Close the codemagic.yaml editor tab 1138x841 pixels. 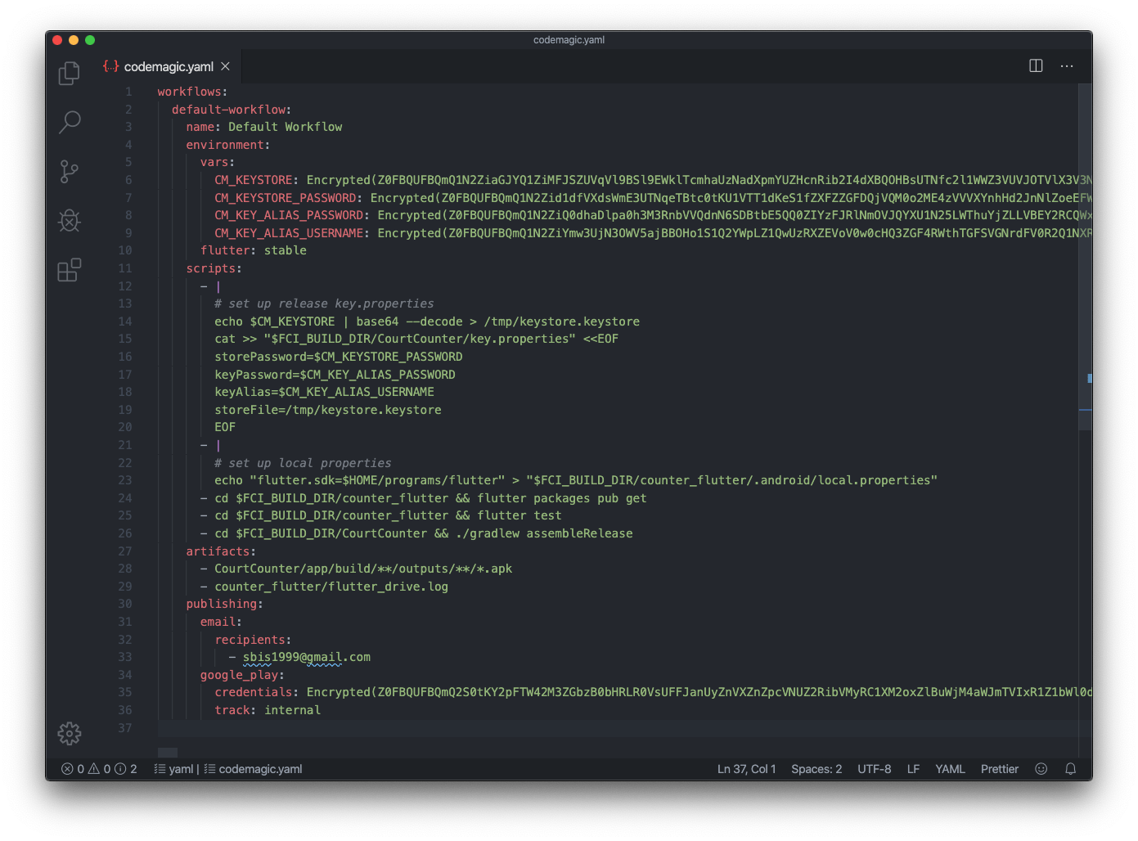click(x=226, y=67)
